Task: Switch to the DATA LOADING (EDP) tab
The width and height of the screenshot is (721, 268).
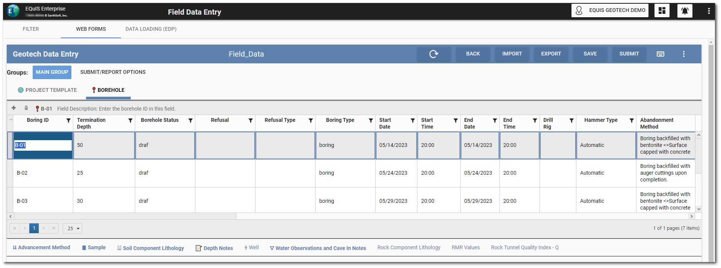Action: click(x=151, y=29)
